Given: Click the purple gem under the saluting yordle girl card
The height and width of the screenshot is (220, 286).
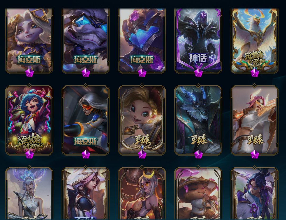Looking at the screenshot, I should pos(30,73).
